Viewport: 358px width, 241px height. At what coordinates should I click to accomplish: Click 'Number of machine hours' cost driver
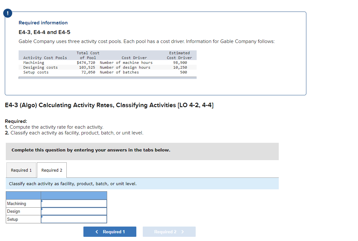pos(126,63)
